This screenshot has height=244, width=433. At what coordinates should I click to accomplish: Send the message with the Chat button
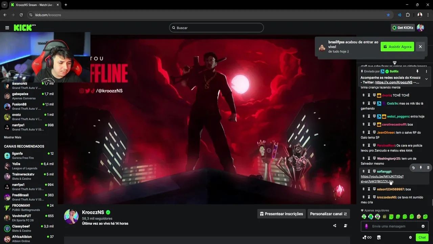point(422,238)
